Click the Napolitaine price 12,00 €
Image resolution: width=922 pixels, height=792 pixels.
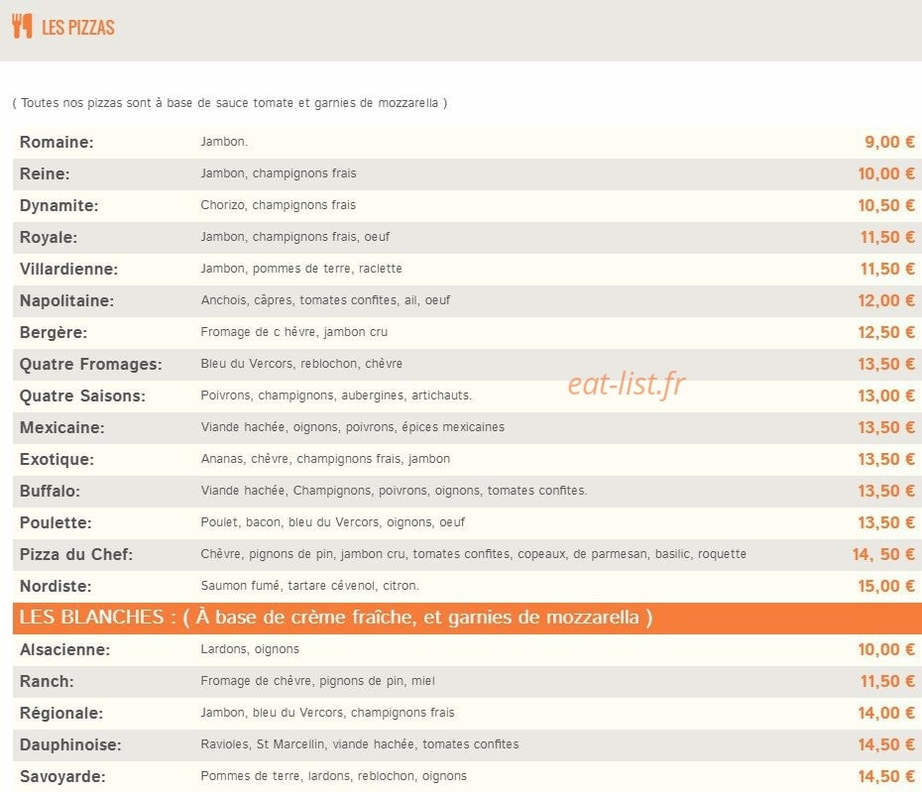(x=886, y=301)
